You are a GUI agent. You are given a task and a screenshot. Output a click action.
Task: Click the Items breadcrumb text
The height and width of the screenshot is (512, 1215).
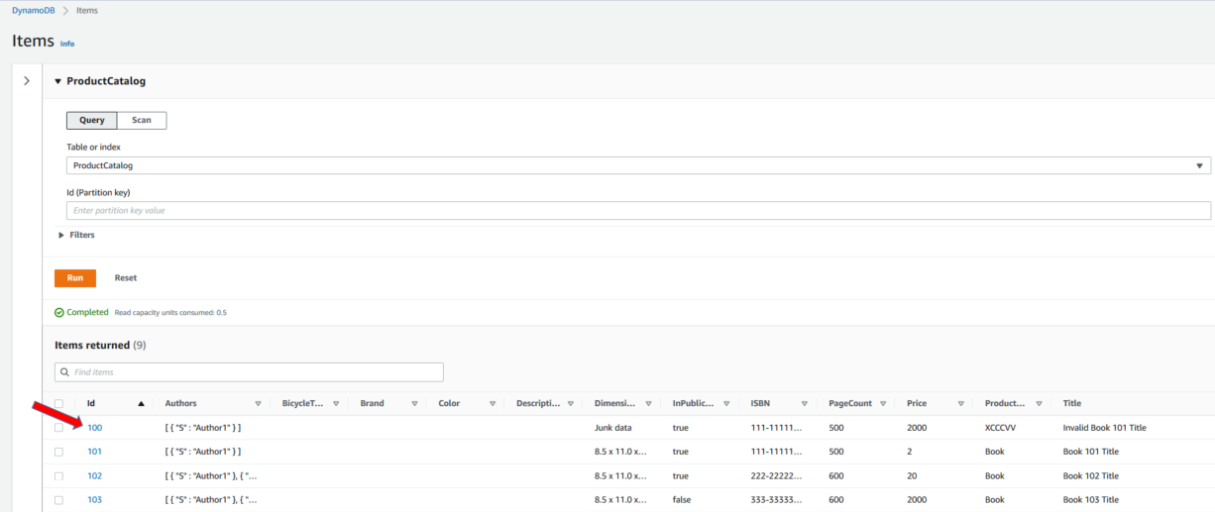tap(87, 10)
